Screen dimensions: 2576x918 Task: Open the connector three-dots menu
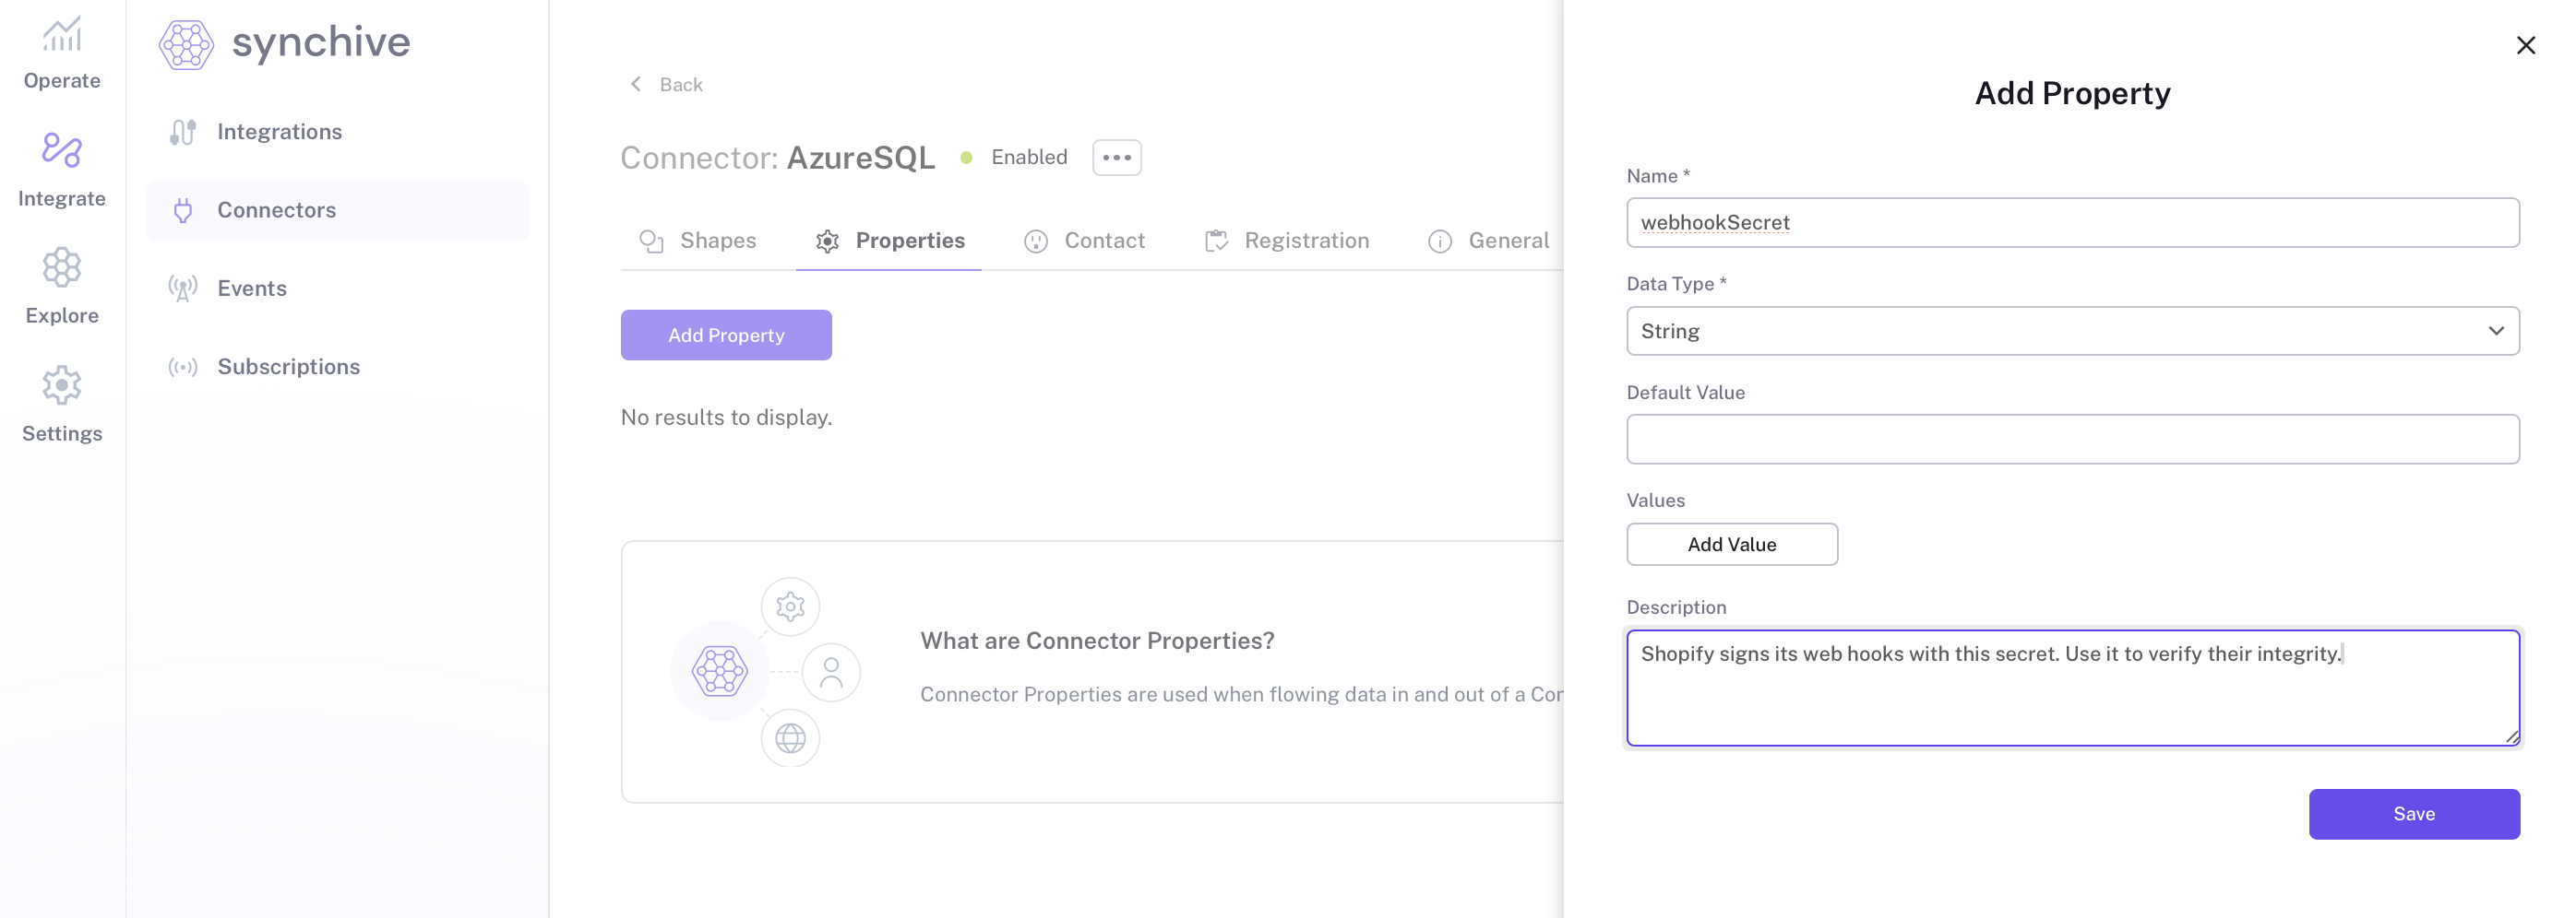(1116, 158)
